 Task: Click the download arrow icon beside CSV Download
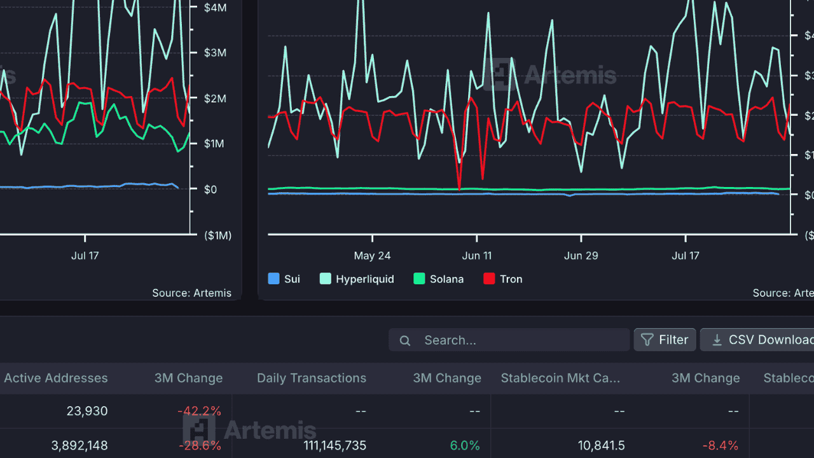(x=717, y=340)
